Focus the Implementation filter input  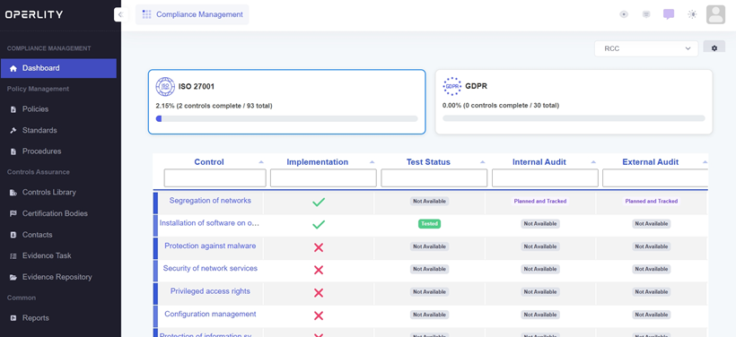pyautogui.click(x=323, y=178)
